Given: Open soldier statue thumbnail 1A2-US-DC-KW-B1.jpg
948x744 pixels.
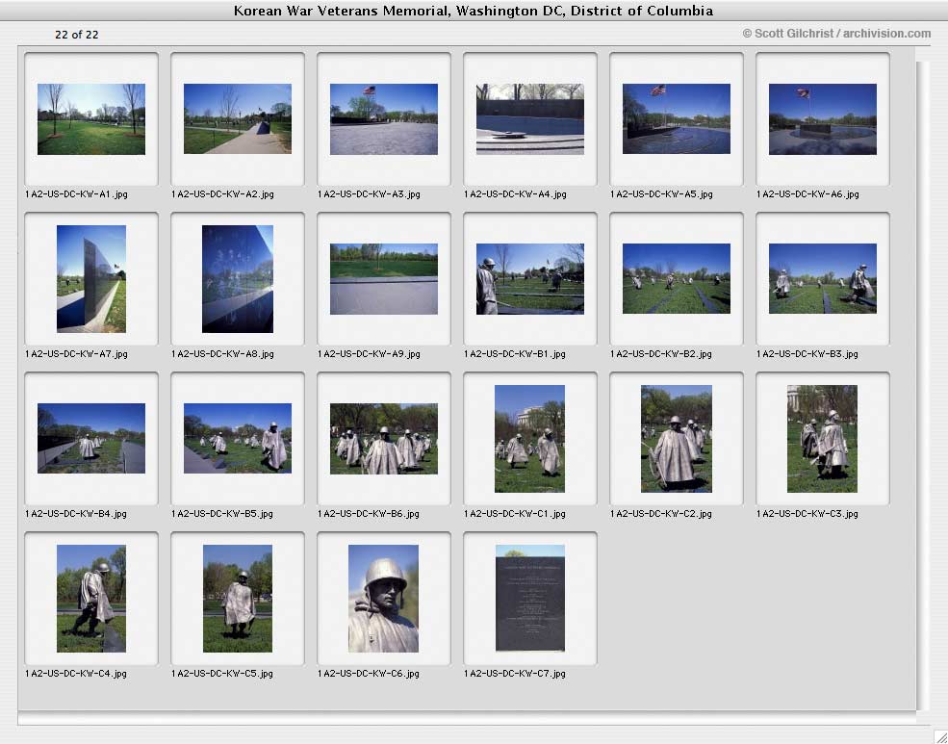Looking at the screenshot, I should [x=530, y=279].
